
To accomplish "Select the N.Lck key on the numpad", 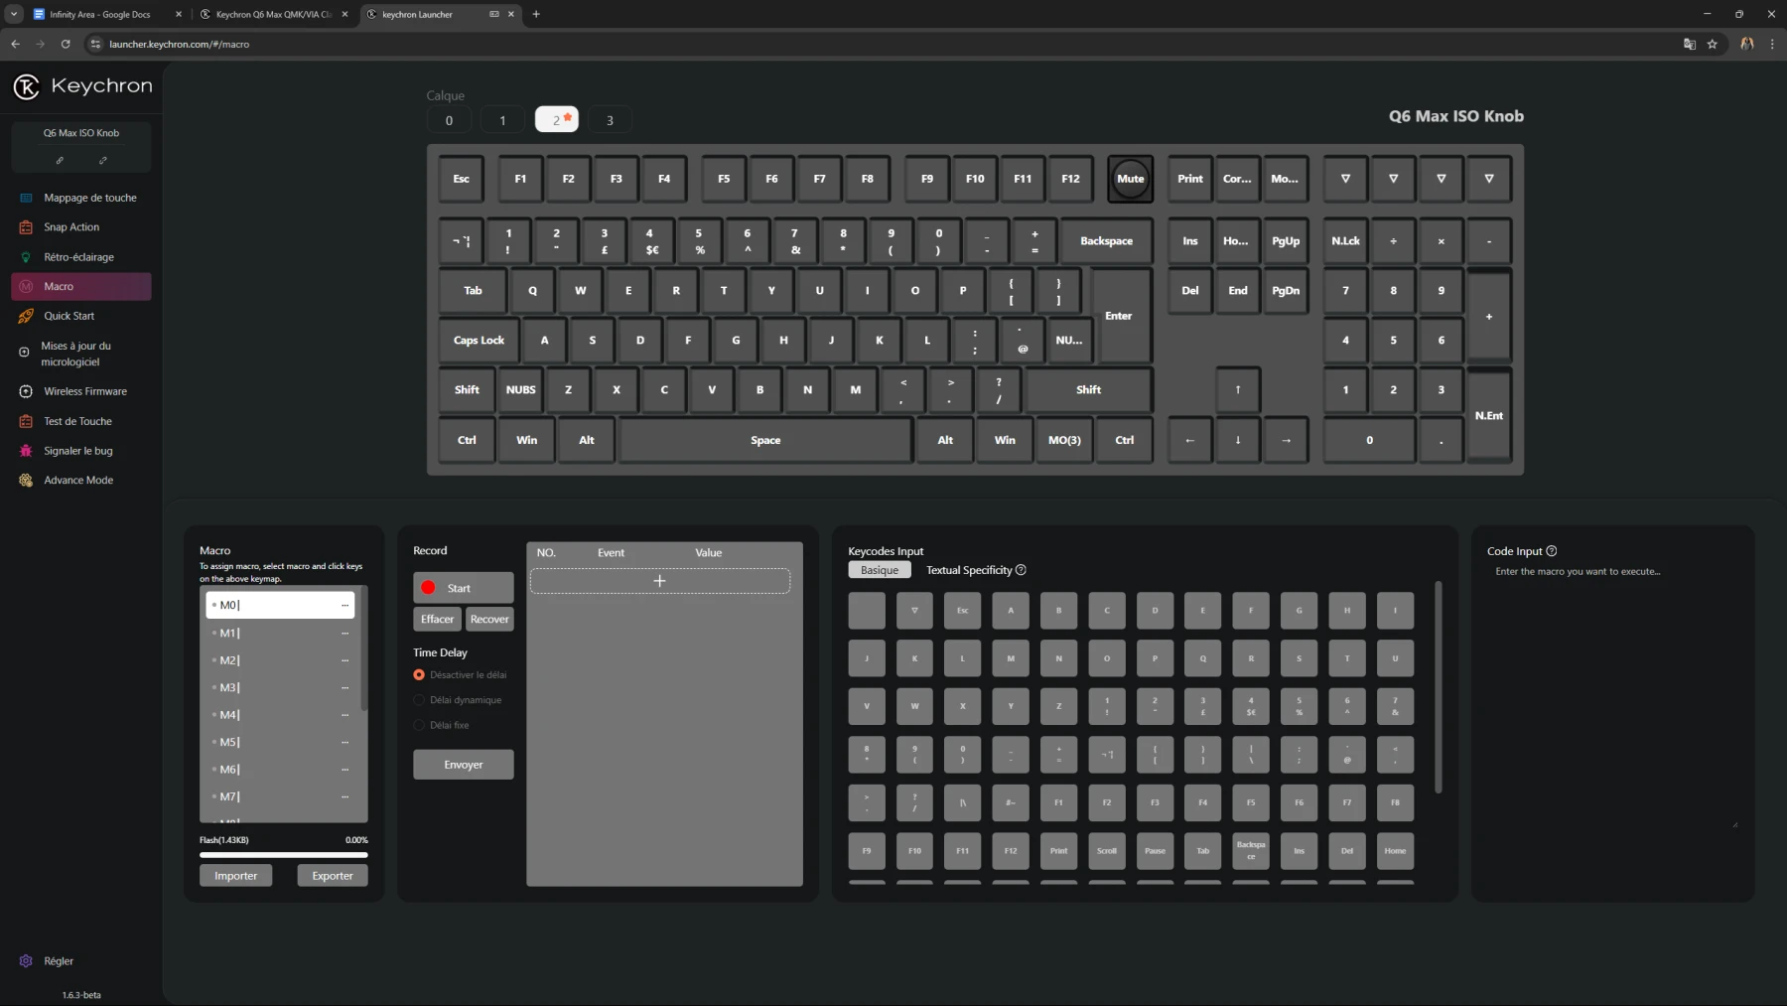I will point(1345,241).
